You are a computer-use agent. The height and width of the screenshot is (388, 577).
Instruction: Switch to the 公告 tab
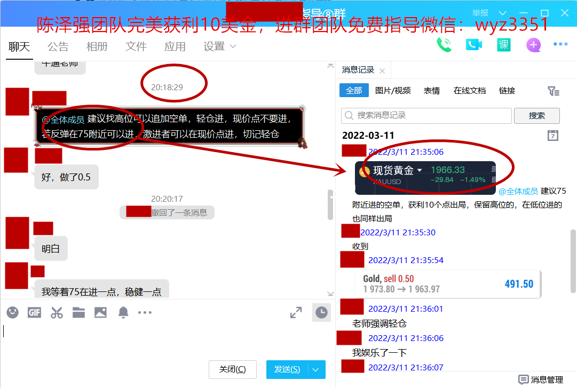[x=58, y=47]
